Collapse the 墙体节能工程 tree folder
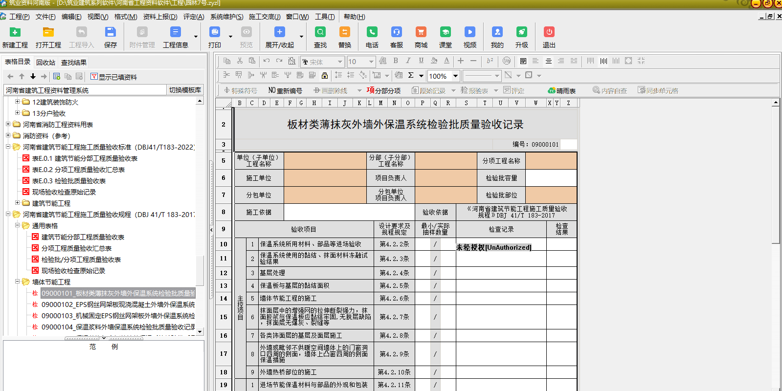This screenshot has height=391, width=782. tap(17, 282)
